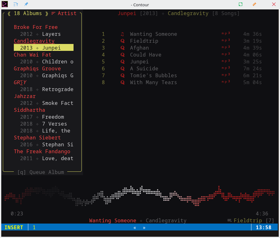Toggle the keep window above others button
The width and height of the screenshot is (280, 238).
16,4
